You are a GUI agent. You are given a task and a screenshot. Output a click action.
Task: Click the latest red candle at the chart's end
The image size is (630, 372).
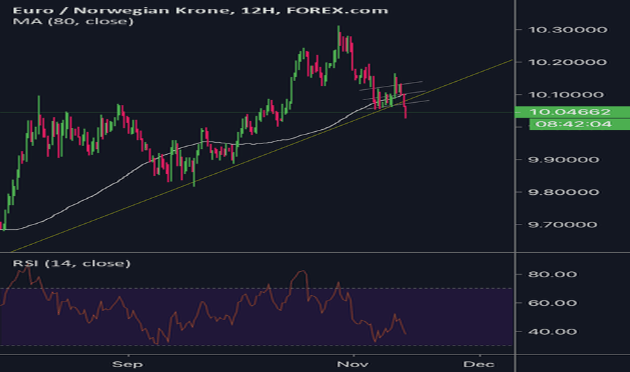406,112
